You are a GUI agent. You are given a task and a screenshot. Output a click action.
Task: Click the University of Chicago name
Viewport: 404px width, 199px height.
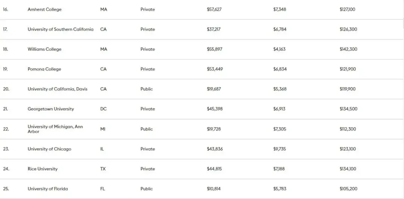[x=49, y=149]
